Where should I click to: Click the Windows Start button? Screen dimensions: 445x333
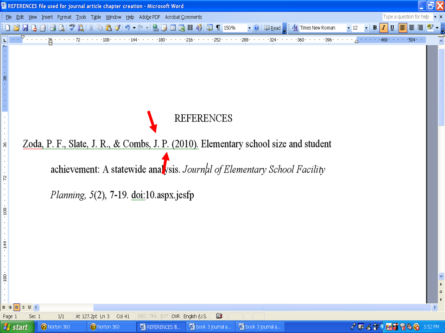(x=17, y=327)
